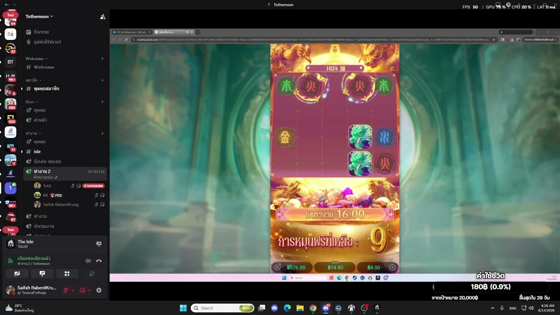
Task: Share The Isle game screen
Action: [x=99, y=244]
